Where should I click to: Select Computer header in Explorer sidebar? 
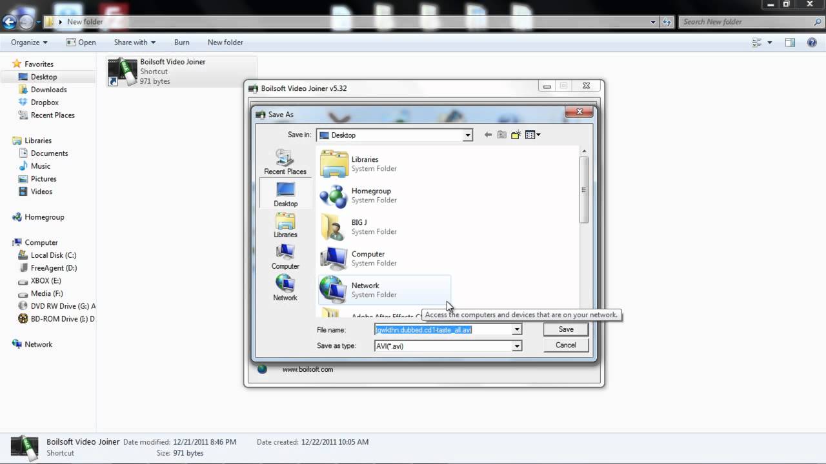coord(41,242)
